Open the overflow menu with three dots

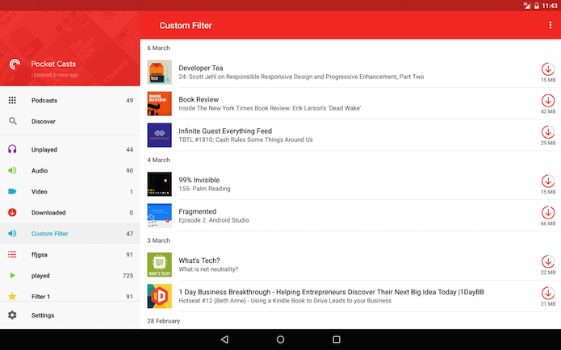tap(550, 25)
